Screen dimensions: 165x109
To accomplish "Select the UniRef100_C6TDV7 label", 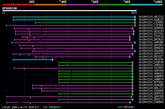I will point(151,68).
